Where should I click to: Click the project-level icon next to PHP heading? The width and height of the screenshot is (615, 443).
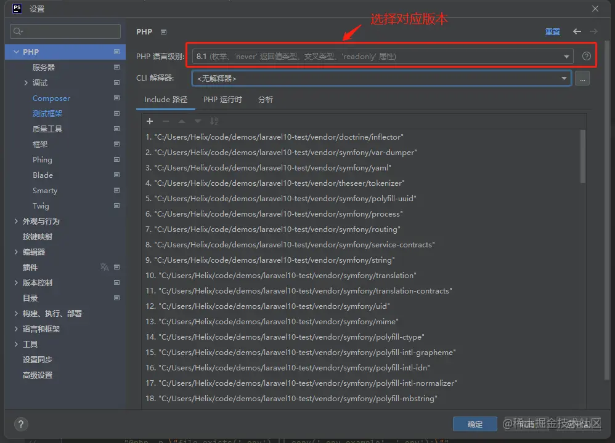tap(163, 32)
